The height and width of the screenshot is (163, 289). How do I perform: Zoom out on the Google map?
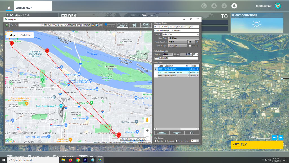click(147, 137)
